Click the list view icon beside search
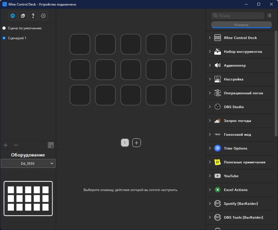 269,15
